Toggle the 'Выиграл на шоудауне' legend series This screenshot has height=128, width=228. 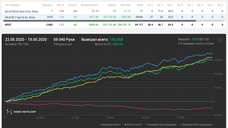pos(161,124)
